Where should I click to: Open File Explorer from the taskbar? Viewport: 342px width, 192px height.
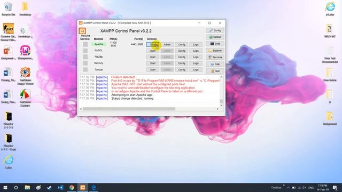(27, 187)
